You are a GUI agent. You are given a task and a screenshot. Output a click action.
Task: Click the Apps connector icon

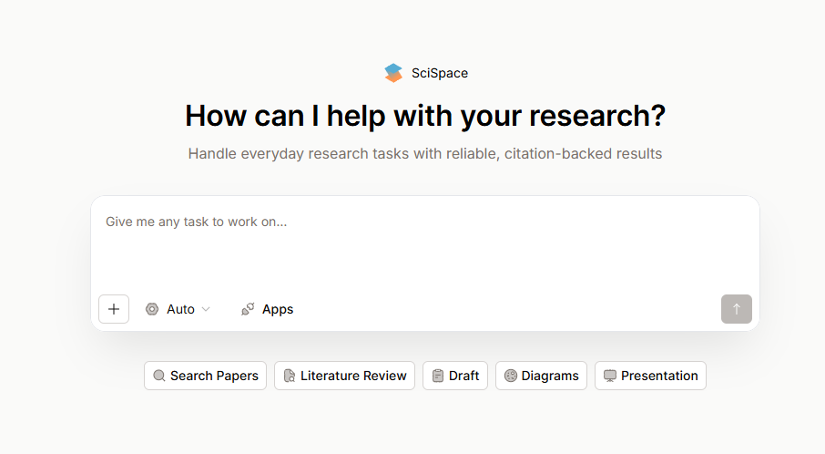[x=248, y=309]
